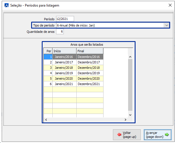
Task: Select the Dezembro/2019 cell
Action: (90, 73)
